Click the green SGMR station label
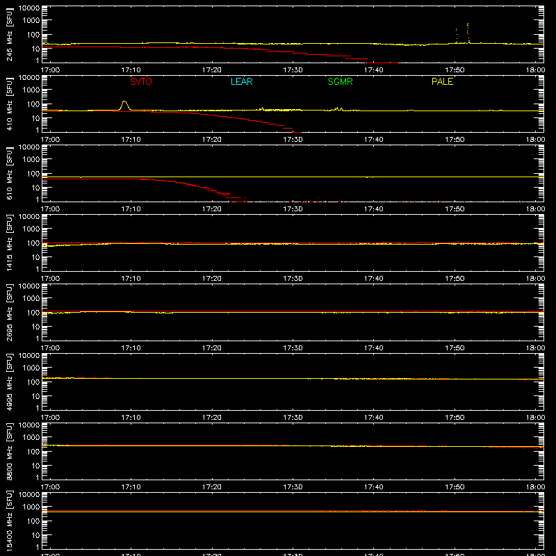The height and width of the screenshot is (556, 556). [340, 81]
